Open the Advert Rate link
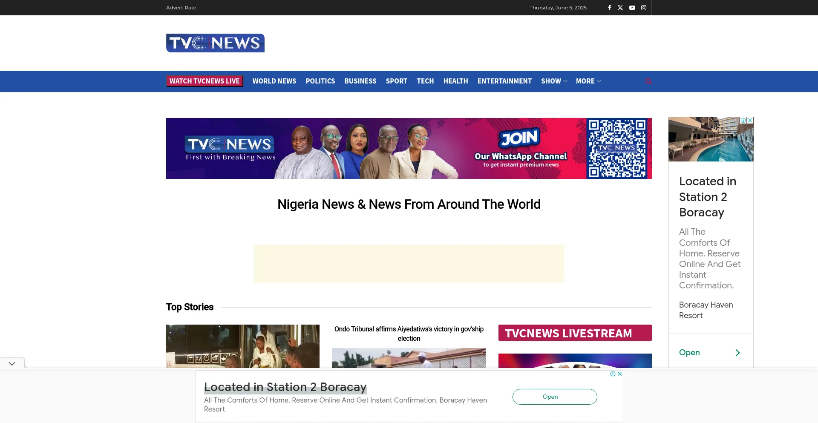 [181, 7]
